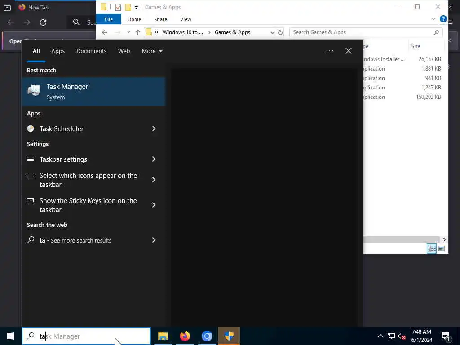Expand Taskbar settings result arrow

(x=154, y=159)
